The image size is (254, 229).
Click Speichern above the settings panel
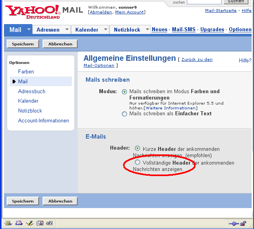(x=23, y=44)
